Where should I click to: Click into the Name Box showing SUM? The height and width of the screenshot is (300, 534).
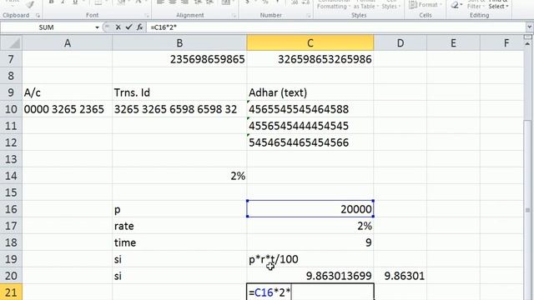47,27
